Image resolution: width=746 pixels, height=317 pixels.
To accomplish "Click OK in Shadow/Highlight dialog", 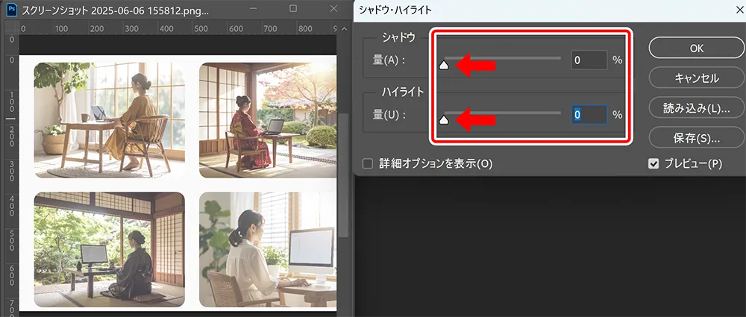I will pyautogui.click(x=697, y=48).
